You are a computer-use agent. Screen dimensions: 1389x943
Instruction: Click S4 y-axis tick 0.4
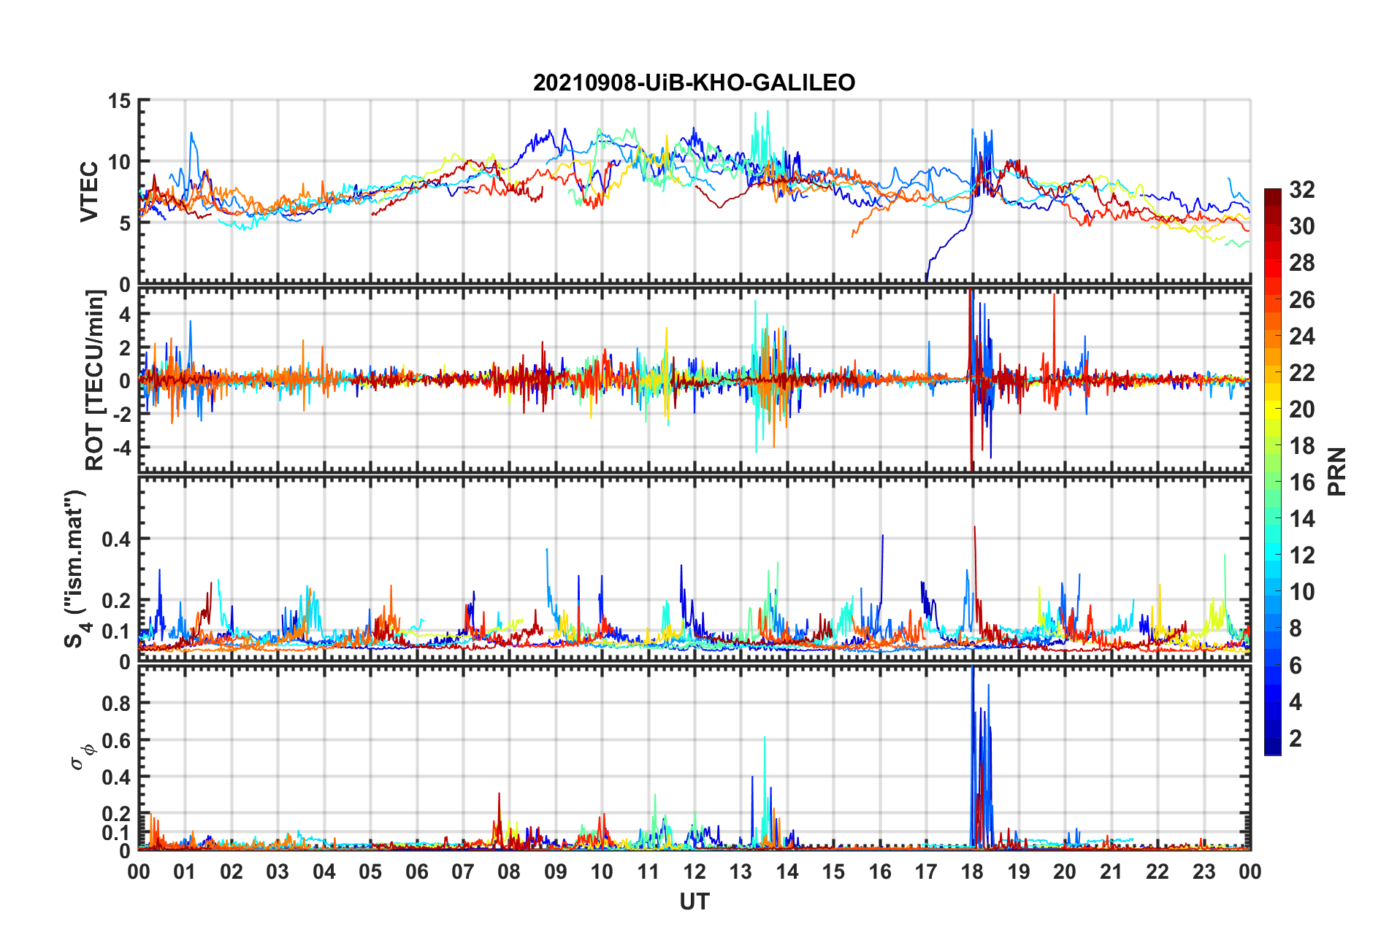116,539
